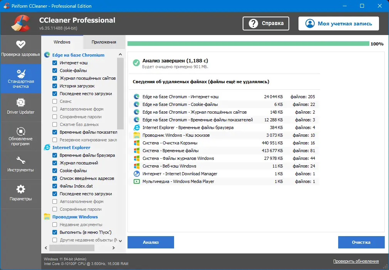The height and width of the screenshot is (270, 389).
Task: Click right arrow of horizontal scrollbar
Action: pos(113,248)
